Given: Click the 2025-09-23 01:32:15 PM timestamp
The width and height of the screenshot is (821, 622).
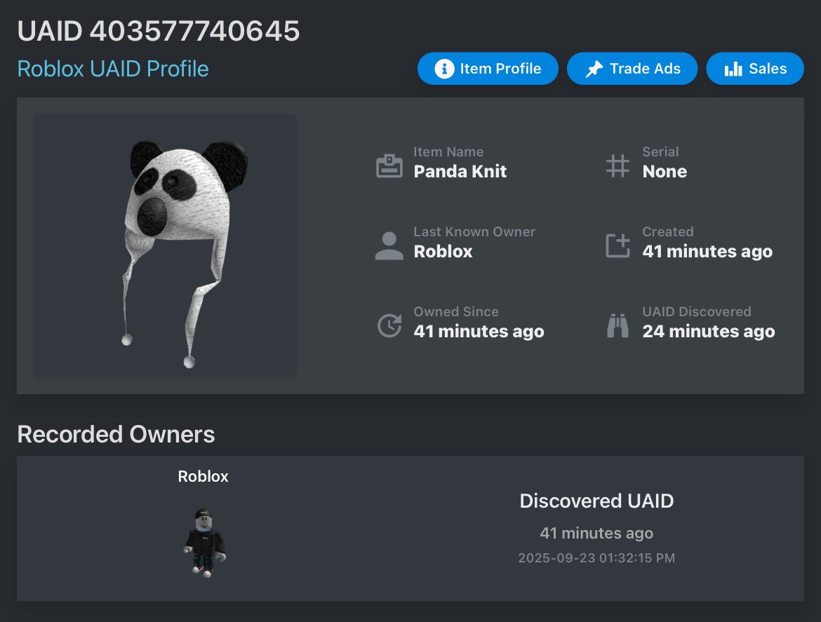Looking at the screenshot, I should tap(596, 558).
